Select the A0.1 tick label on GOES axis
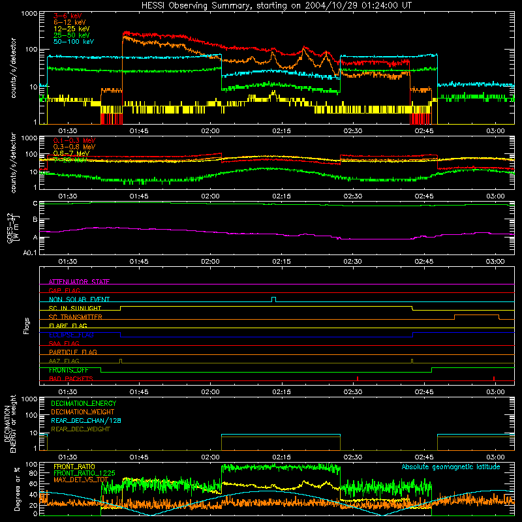 [x=29, y=253]
